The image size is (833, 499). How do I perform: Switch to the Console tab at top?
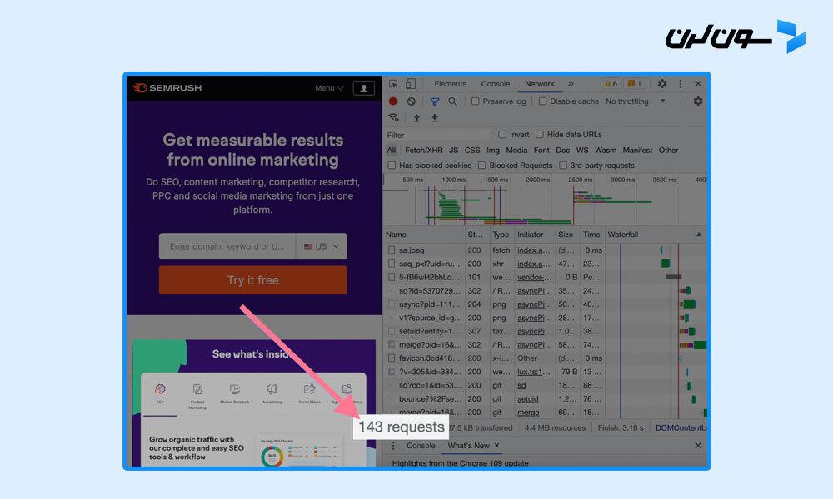coord(495,84)
